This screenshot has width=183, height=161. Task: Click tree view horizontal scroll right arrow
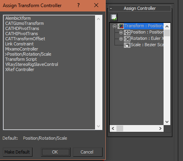coord(160,129)
